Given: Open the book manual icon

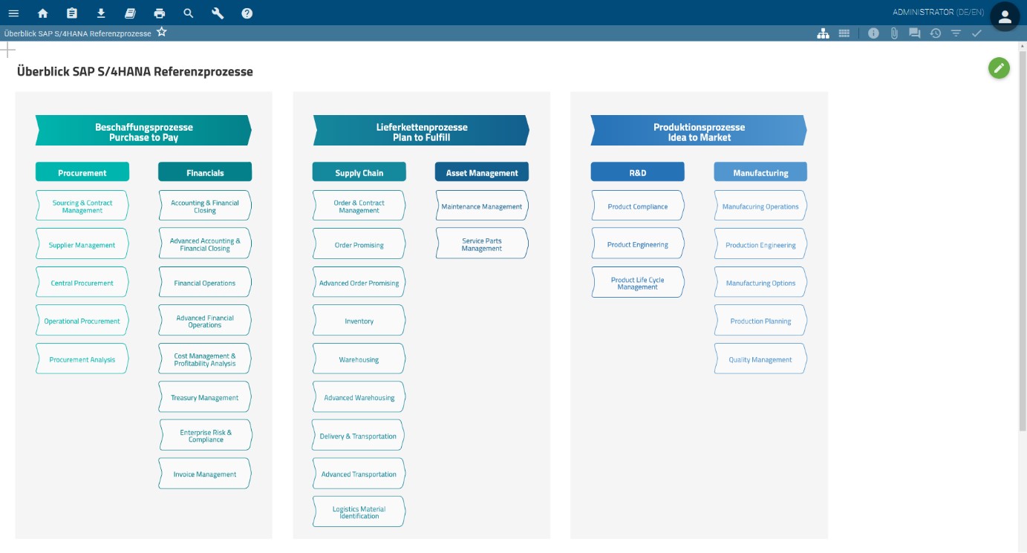Looking at the screenshot, I should click(130, 13).
